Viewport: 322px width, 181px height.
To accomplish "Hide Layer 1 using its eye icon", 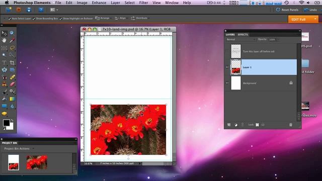I will coord(227,67).
